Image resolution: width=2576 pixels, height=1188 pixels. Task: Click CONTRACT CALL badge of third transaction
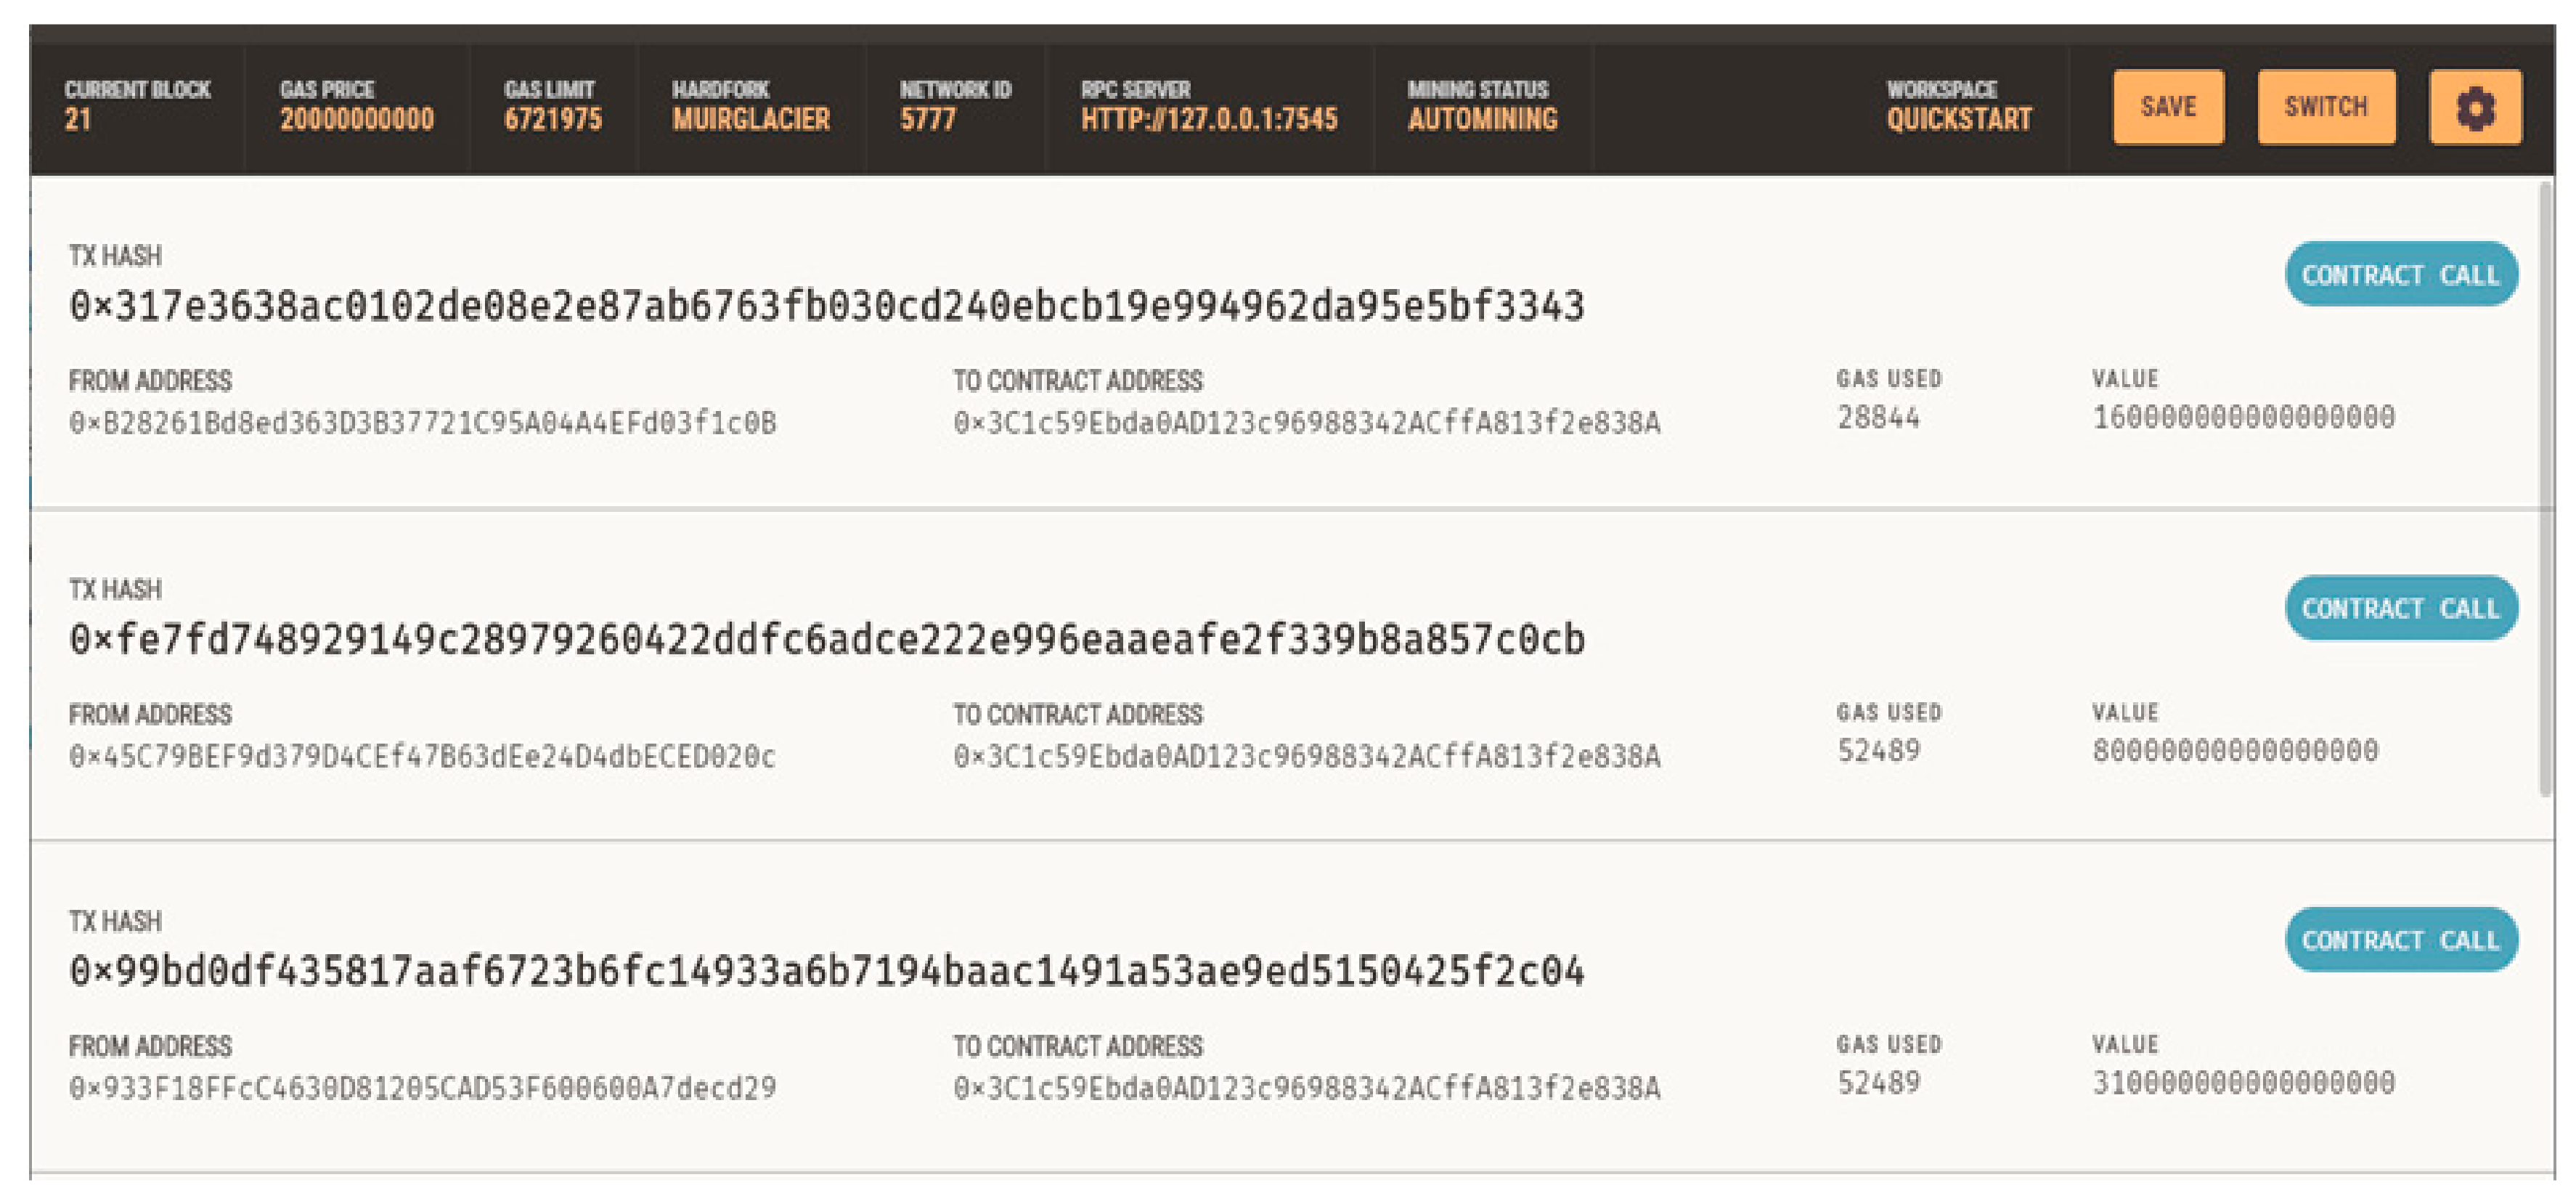(2400, 940)
